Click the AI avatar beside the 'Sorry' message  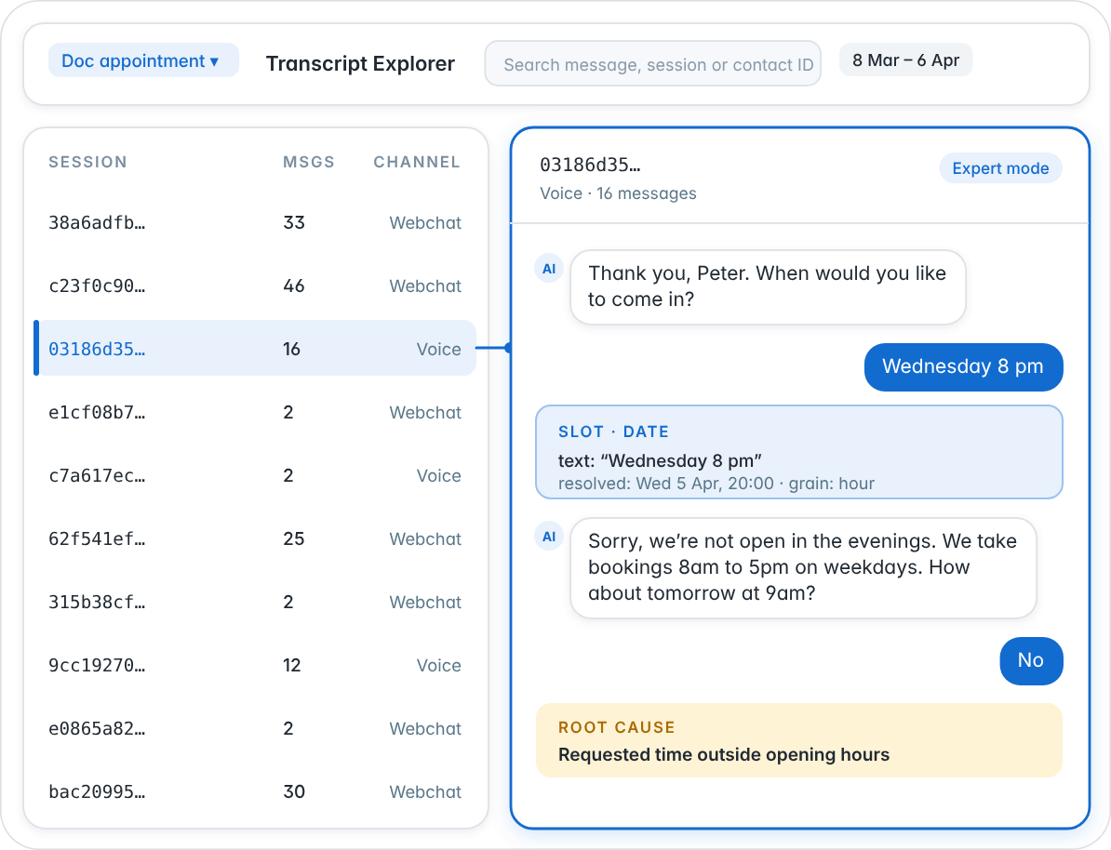pos(549,537)
